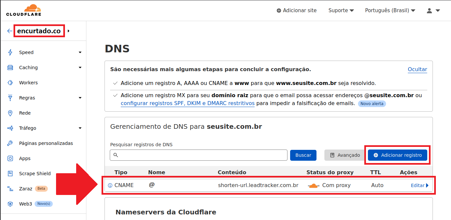This screenshot has height=220, width=451.
Task: Click the Cloudflare logo
Action: click(x=24, y=10)
